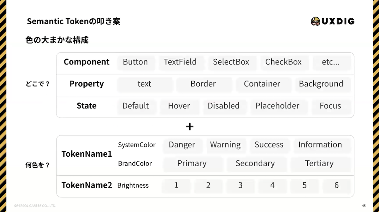Image resolution: width=379 pixels, height=212 pixels.
Task: Click the Disabled state chip
Action: point(224,106)
